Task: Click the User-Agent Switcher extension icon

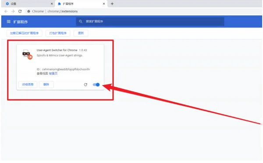Action: coord(27,54)
